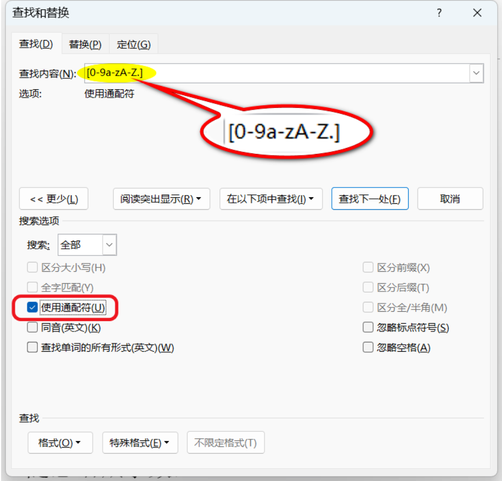The width and height of the screenshot is (502, 481).
Task: Open the 搜索 direction combo box
Action: pyautogui.click(x=109, y=245)
